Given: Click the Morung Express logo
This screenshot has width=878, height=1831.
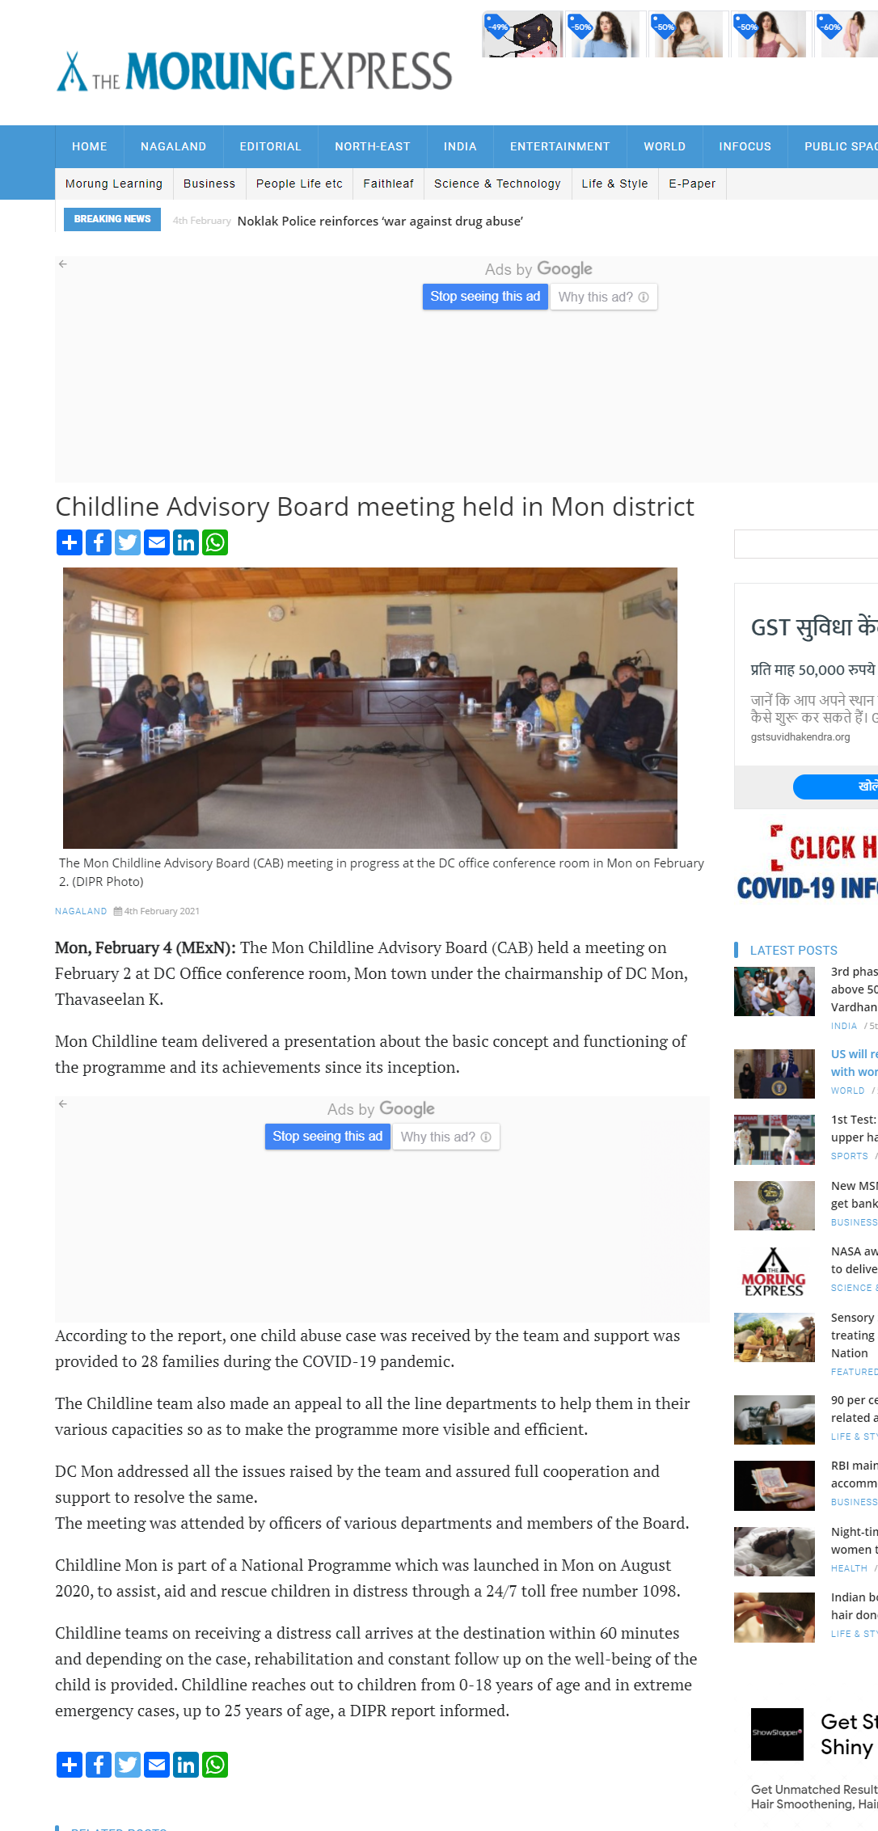Looking at the screenshot, I should [x=254, y=71].
